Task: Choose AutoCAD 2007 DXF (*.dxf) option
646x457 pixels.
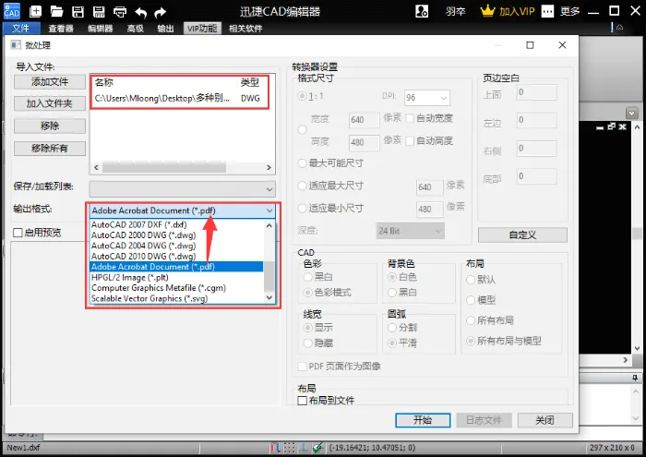Action: 176,224
